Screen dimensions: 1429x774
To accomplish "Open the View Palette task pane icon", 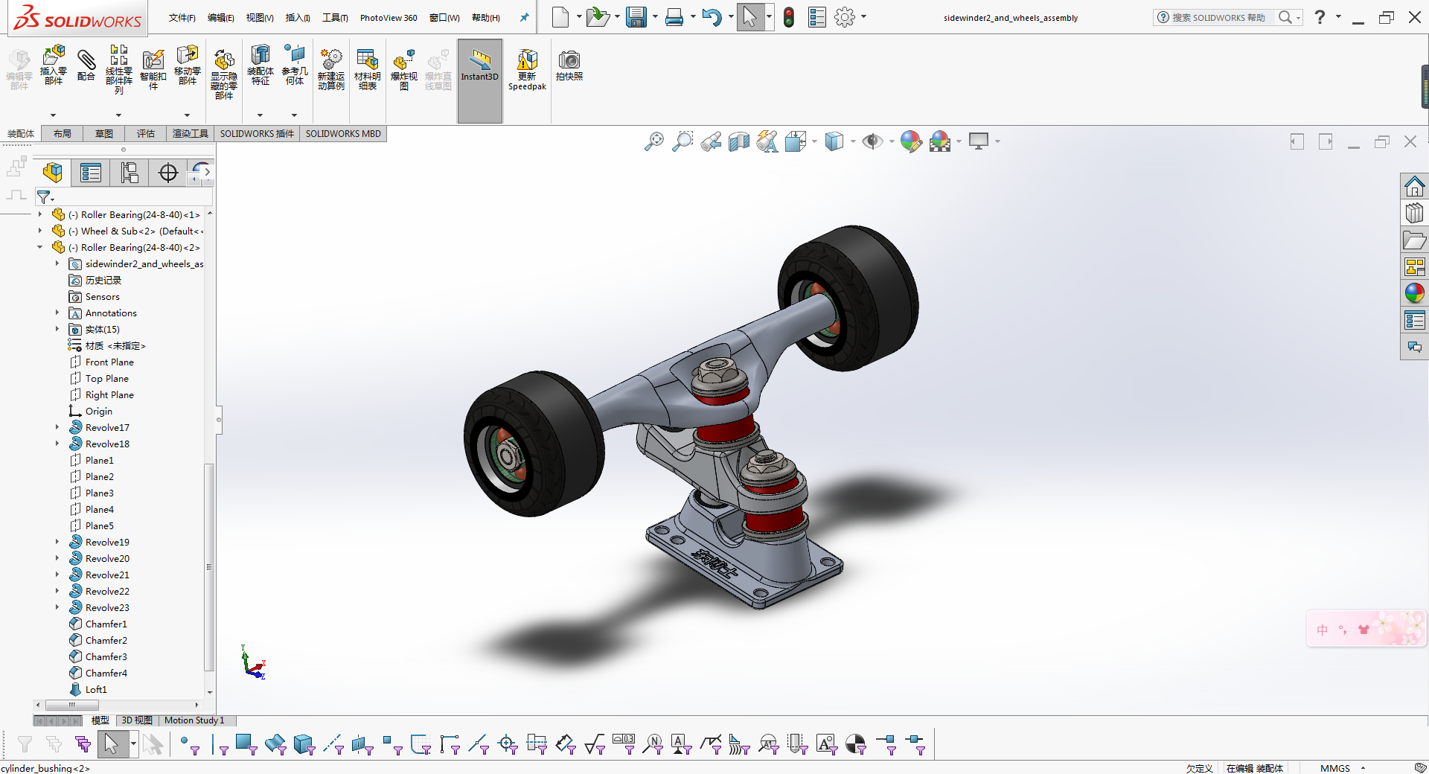I will click(1414, 266).
